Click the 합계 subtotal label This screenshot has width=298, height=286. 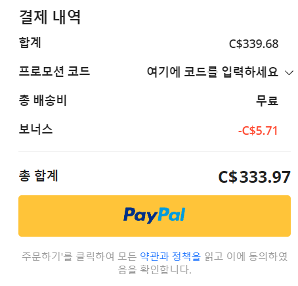coord(30,42)
